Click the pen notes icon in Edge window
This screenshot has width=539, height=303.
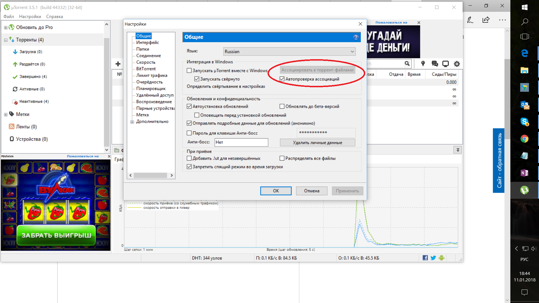470,20
